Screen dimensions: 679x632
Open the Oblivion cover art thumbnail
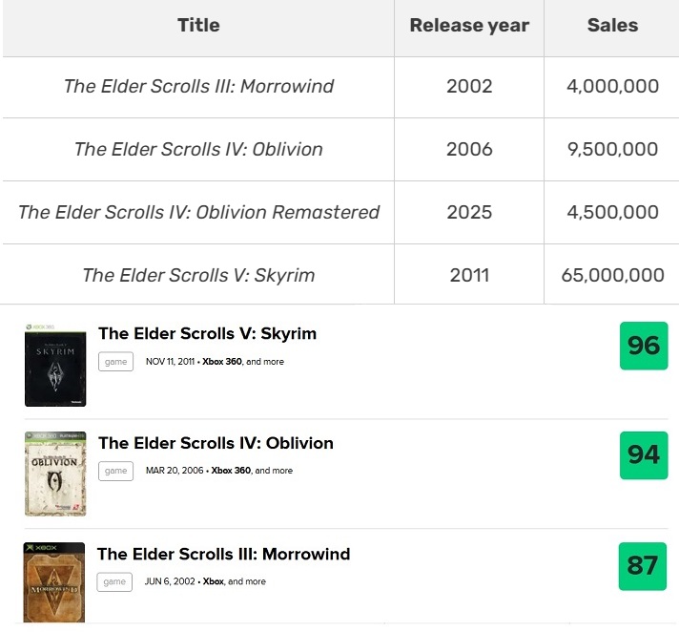tap(55, 474)
